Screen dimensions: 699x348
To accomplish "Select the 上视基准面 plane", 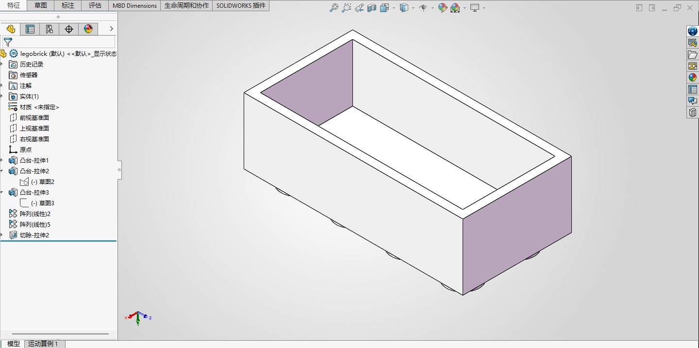I will [29, 129].
